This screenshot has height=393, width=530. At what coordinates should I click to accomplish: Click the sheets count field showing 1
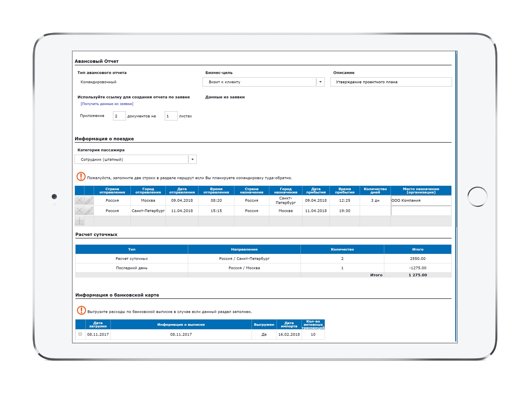point(171,116)
